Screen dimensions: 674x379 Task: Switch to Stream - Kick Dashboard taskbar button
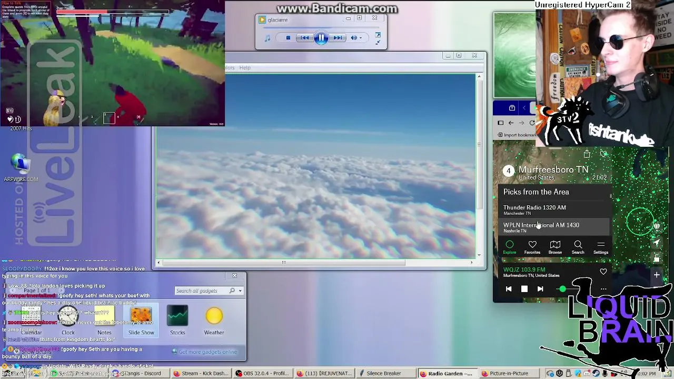tap(201, 373)
